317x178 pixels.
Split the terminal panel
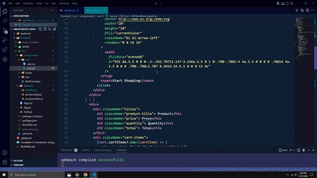point(299,150)
